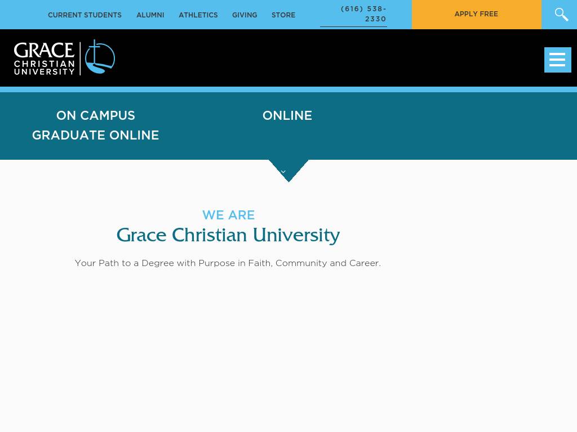Screen dimensions: 577x432
Task: Select the On Campus program option
Action: pyautogui.click(x=96, y=116)
